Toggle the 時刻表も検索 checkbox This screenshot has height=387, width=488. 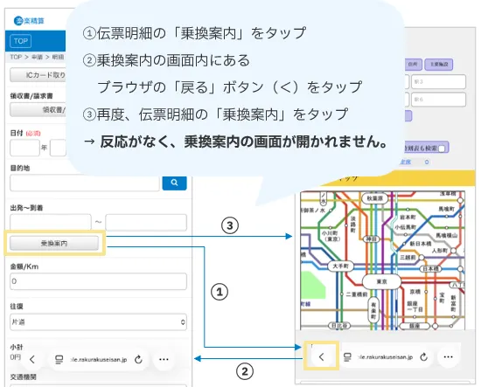pyautogui.click(x=442, y=149)
